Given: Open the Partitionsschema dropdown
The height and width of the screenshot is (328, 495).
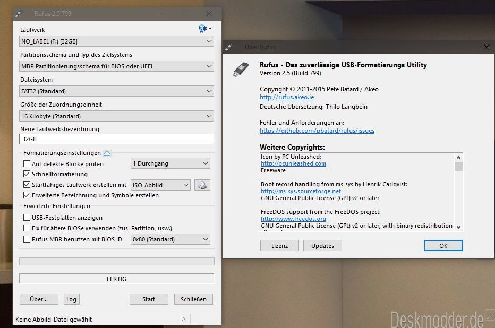Looking at the screenshot, I should tap(117, 66).
